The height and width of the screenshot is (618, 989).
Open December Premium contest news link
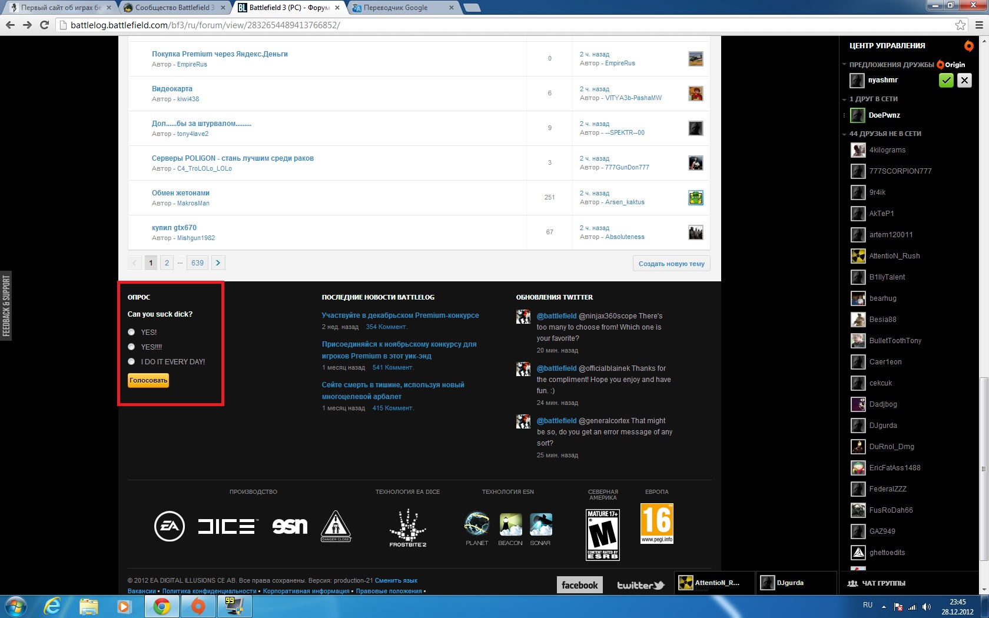click(400, 315)
